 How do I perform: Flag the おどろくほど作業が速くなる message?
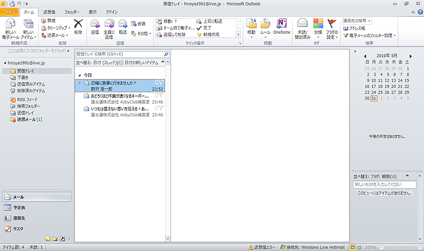click(161, 95)
